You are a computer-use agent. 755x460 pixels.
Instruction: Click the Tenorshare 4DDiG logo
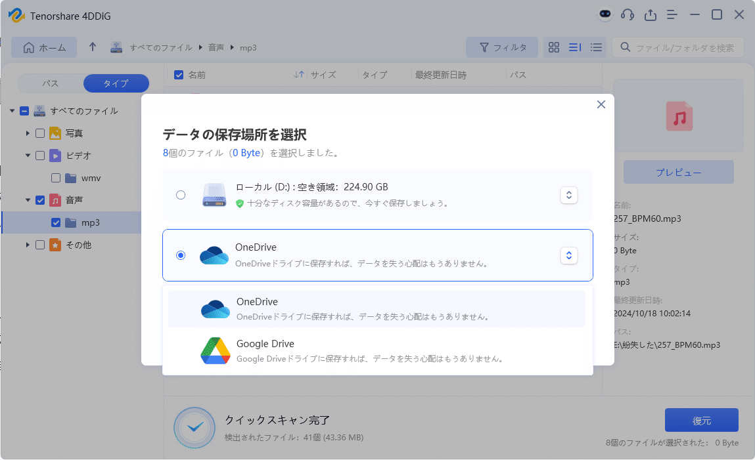click(x=16, y=15)
